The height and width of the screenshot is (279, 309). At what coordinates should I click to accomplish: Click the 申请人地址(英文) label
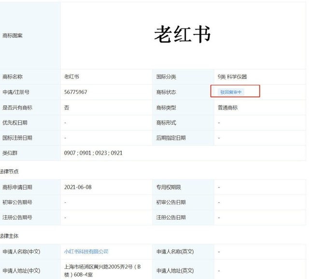175,271
